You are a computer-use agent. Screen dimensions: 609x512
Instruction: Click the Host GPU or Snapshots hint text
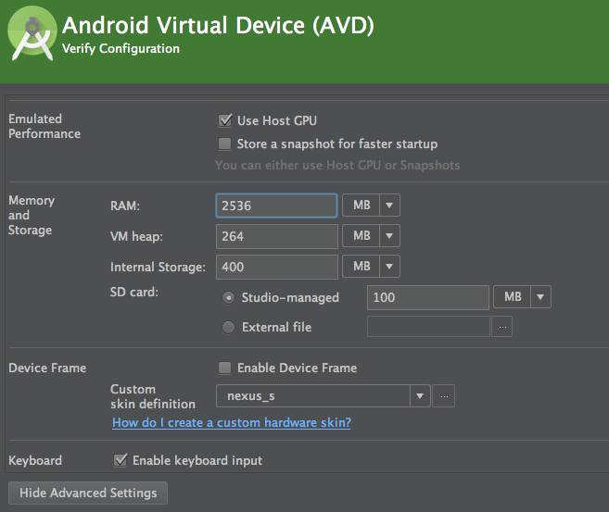pyautogui.click(x=337, y=165)
